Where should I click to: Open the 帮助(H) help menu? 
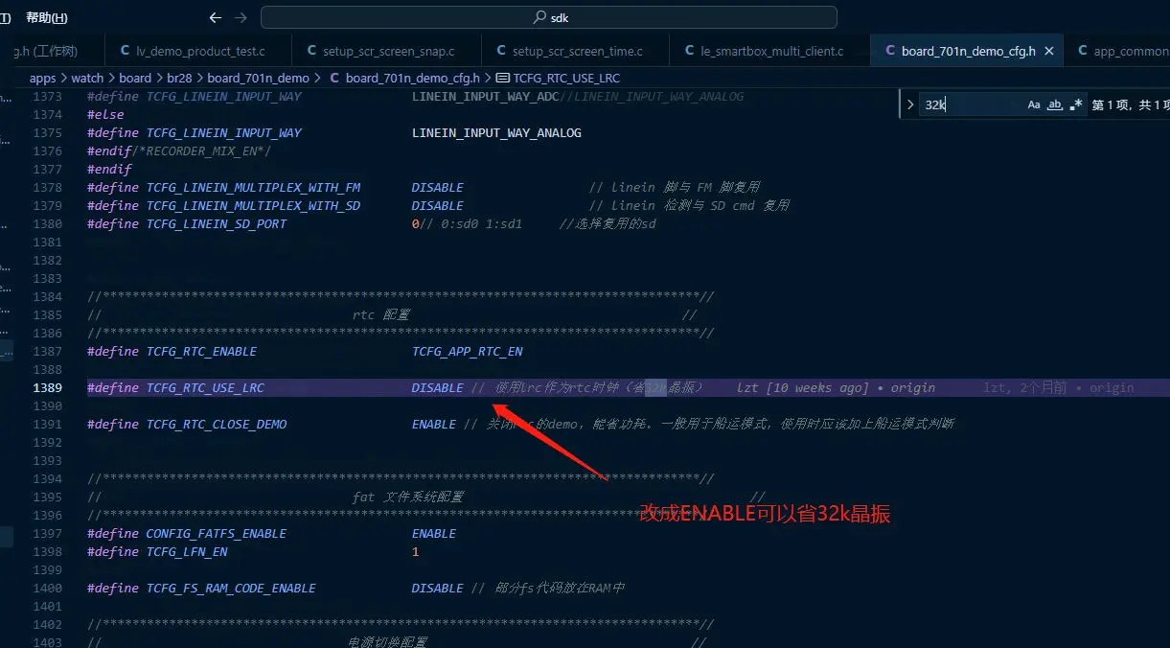(47, 17)
